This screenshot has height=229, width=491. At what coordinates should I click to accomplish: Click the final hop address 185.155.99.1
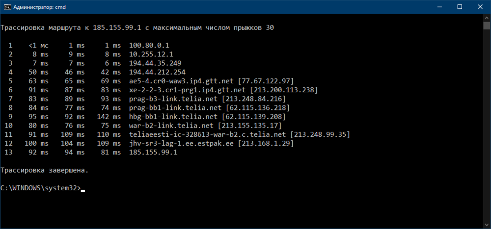(153, 152)
